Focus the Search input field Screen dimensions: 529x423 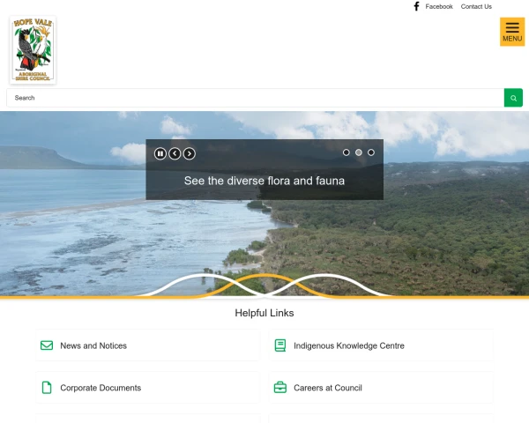(x=255, y=98)
